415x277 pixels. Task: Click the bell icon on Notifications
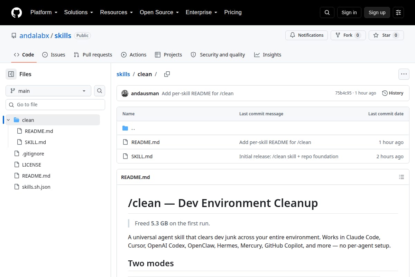tap(293, 35)
